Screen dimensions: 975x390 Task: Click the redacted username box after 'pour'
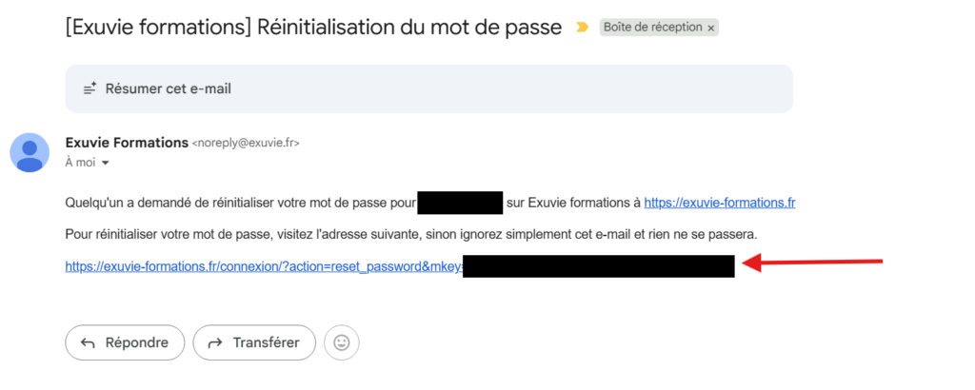[459, 203]
